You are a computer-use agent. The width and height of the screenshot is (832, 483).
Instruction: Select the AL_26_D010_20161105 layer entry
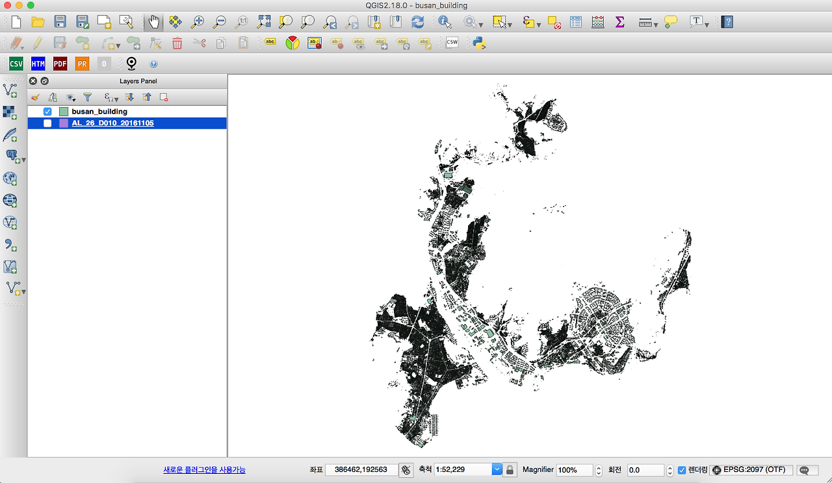coord(112,123)
